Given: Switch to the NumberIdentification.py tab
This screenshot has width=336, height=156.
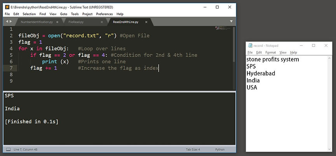Looking at the screenshot, I should pyautogui.click(x=37, y=22).
